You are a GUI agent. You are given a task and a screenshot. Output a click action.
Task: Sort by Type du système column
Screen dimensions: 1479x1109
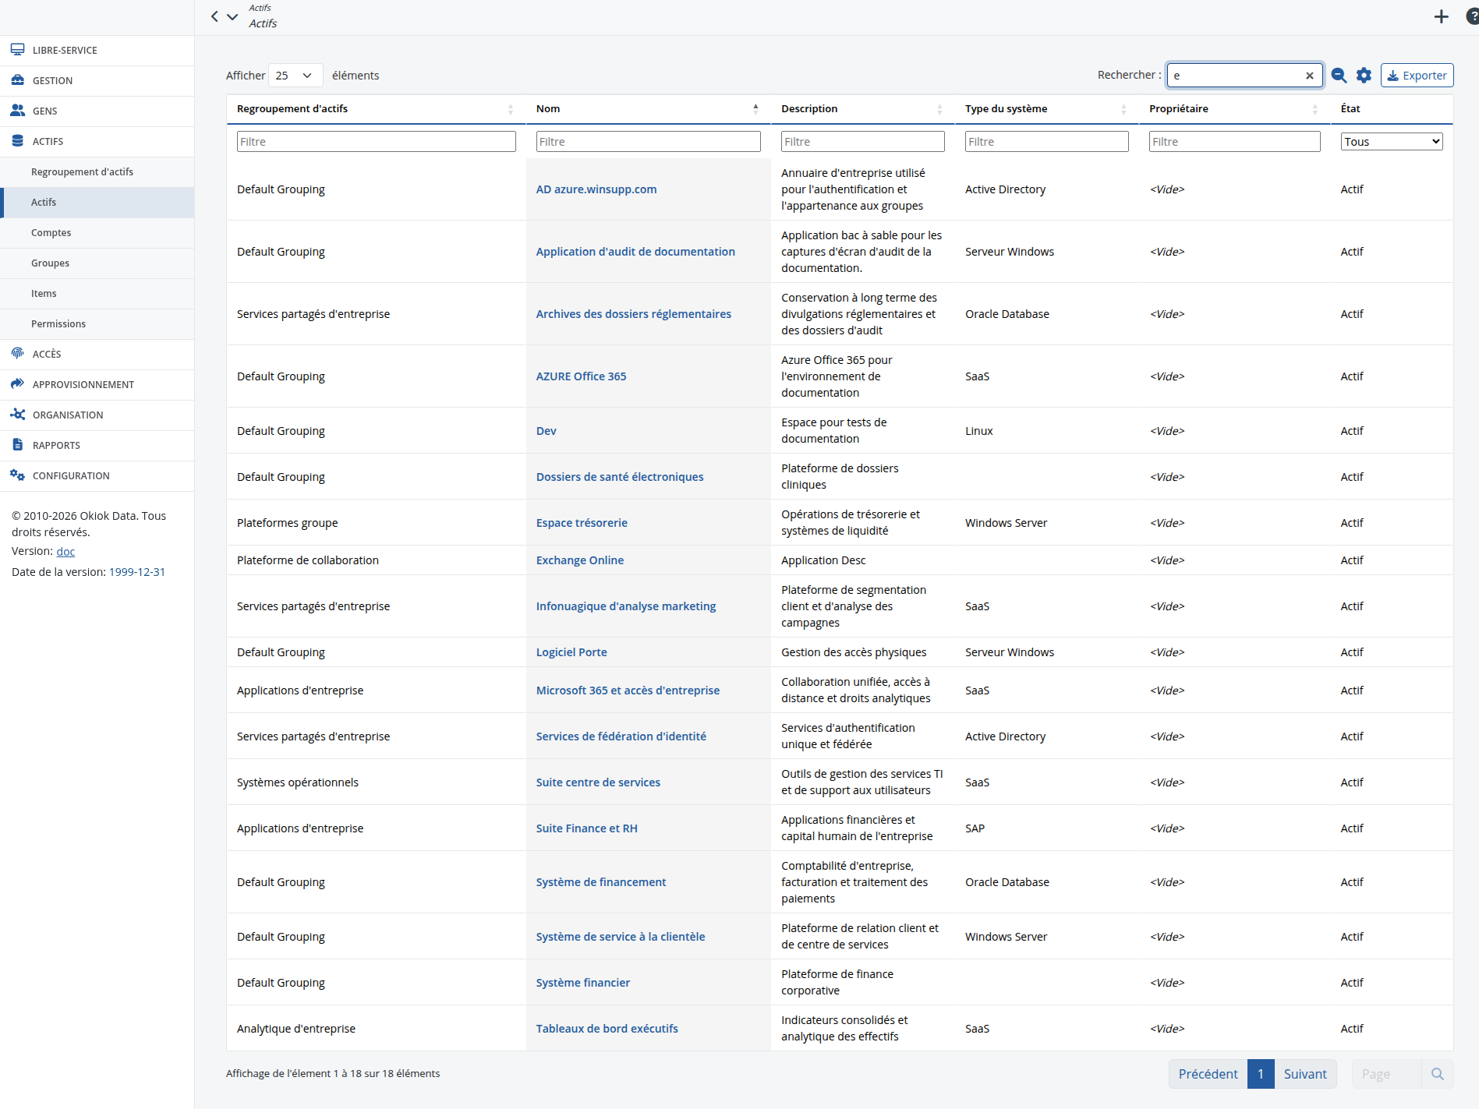tap(1046, 109)
